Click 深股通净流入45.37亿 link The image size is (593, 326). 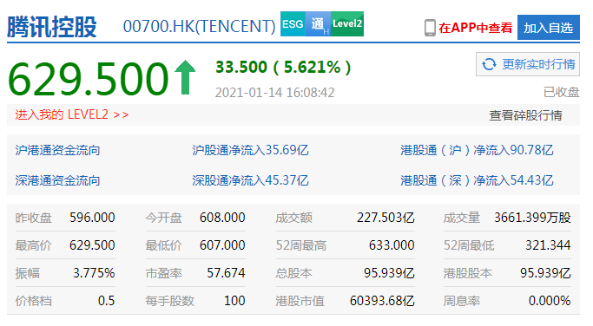250,180
